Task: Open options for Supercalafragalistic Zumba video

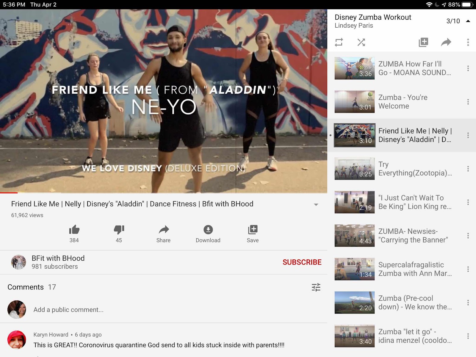Action: [468, 269]
